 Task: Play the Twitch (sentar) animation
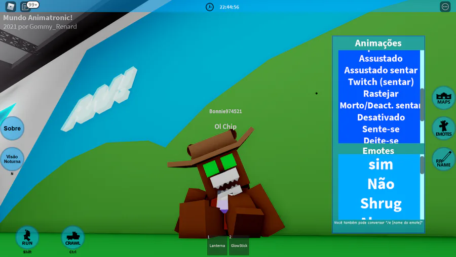click(x=381, y=82)
